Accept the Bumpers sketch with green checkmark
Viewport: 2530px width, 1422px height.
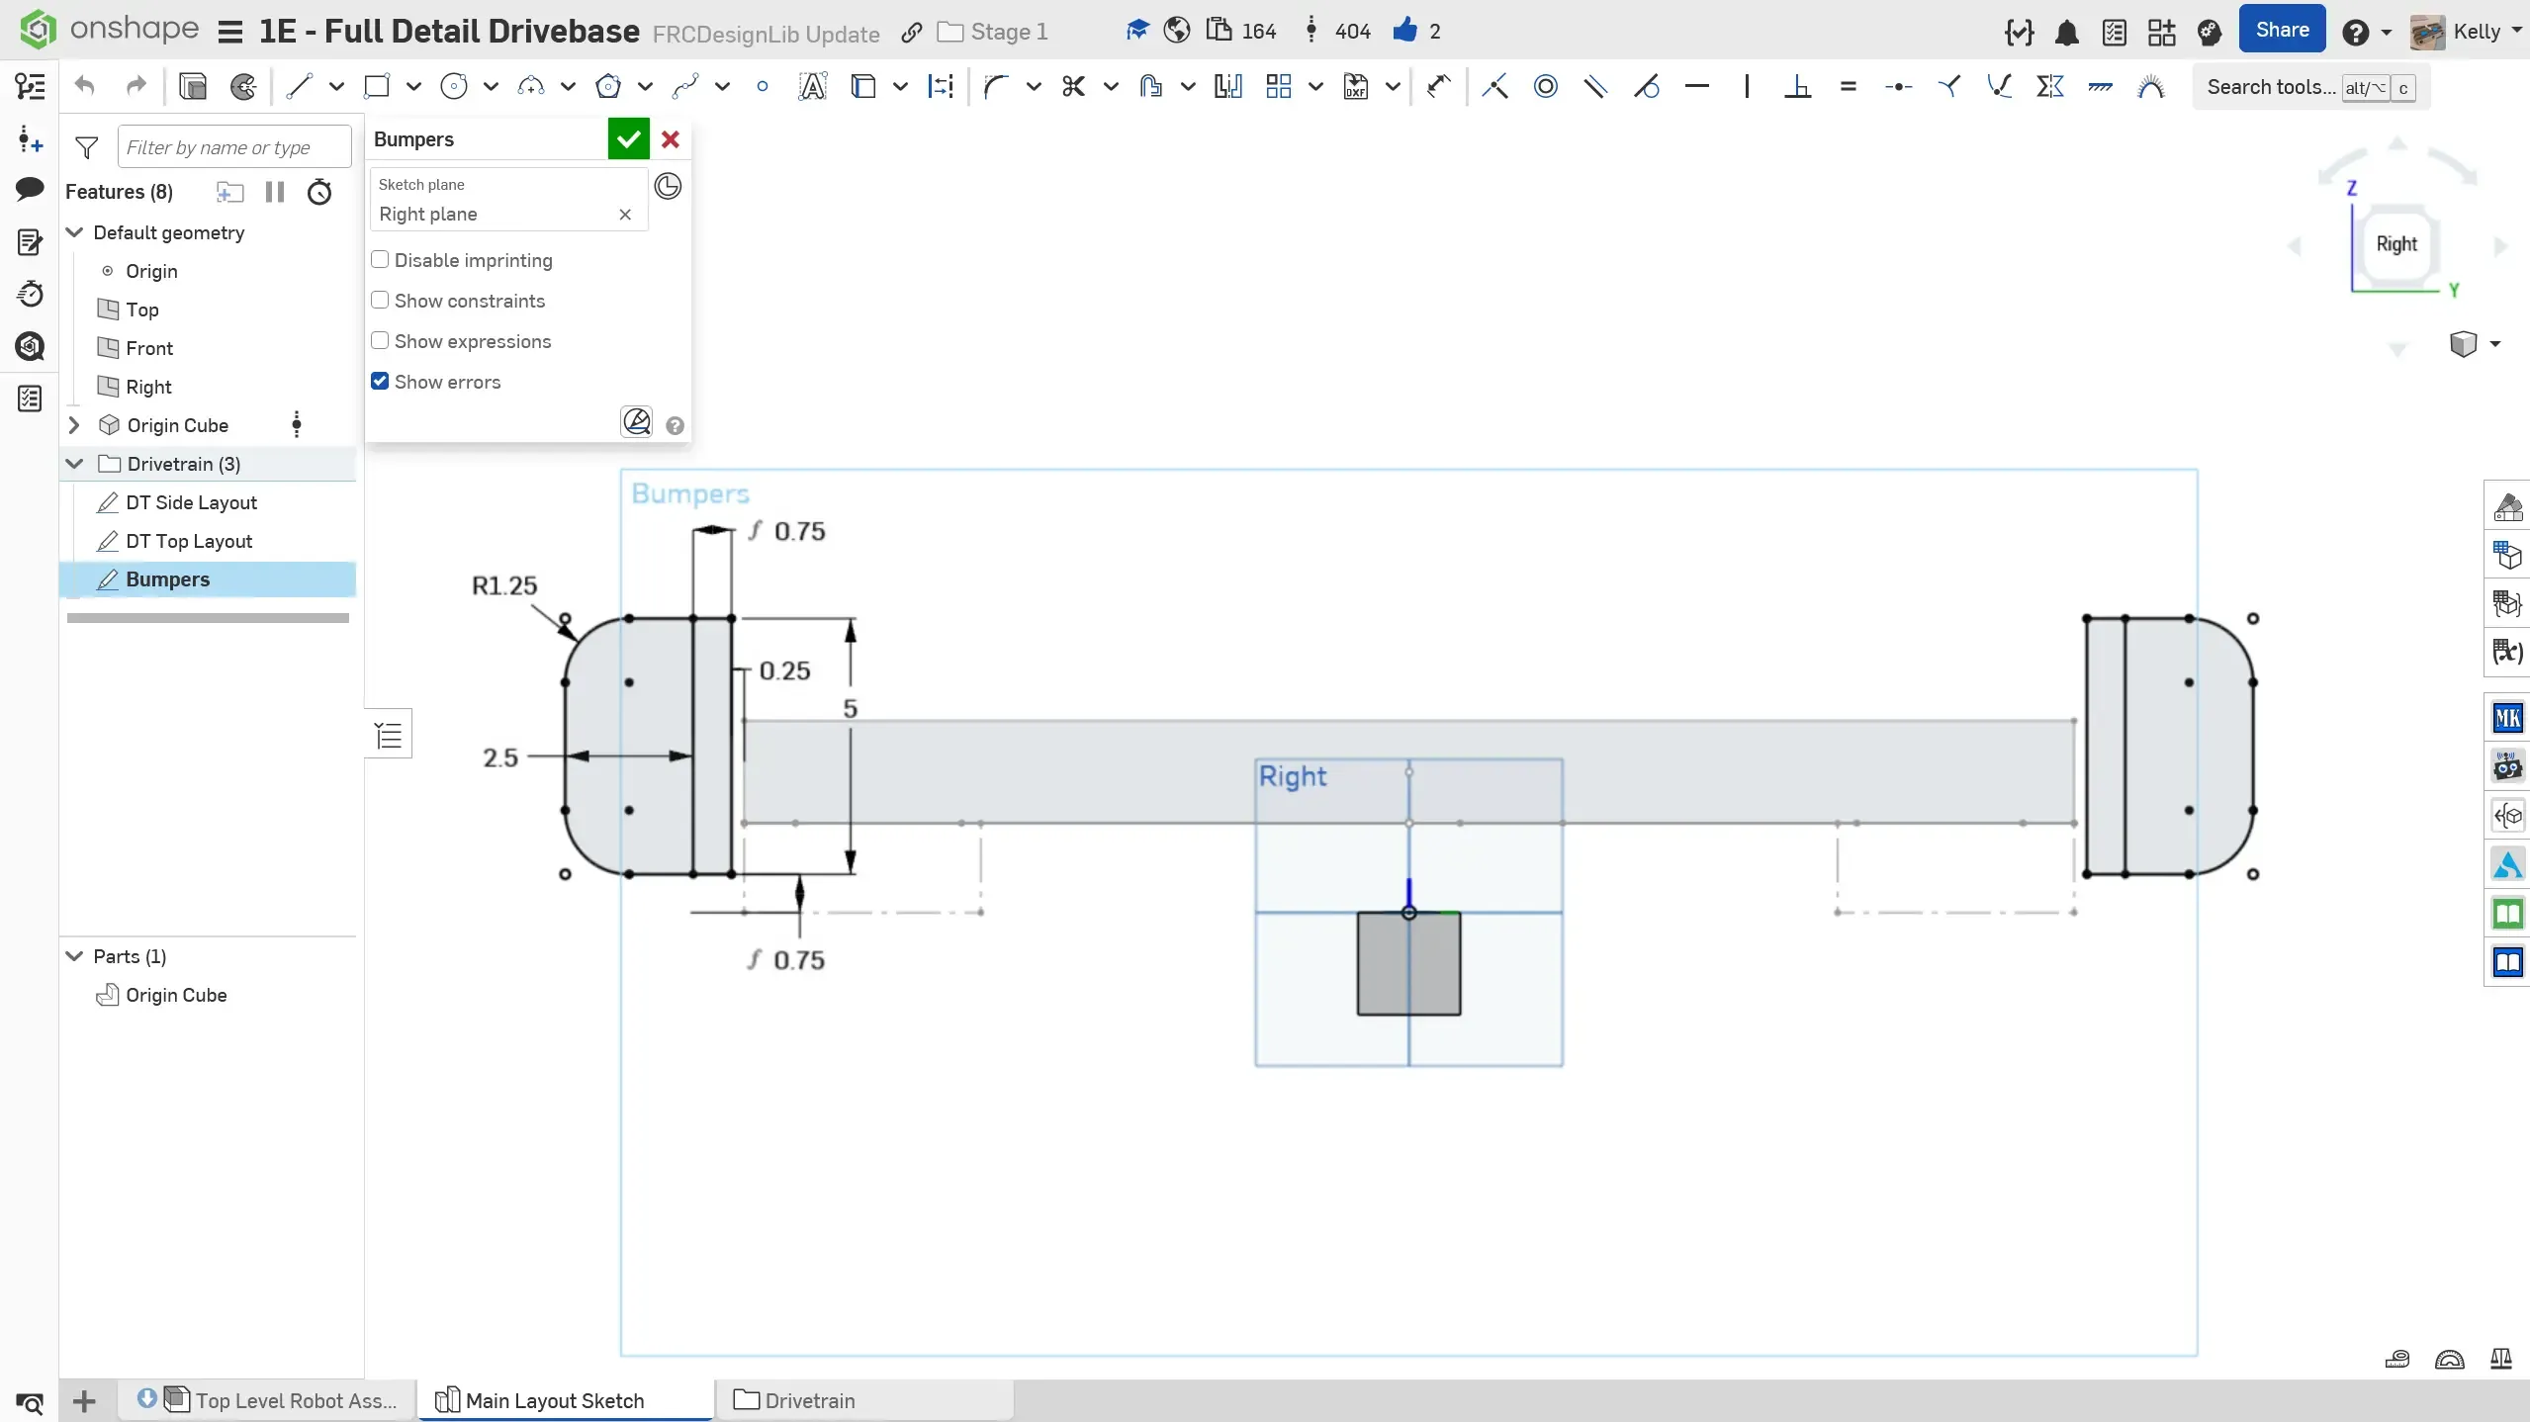[628, 139]
